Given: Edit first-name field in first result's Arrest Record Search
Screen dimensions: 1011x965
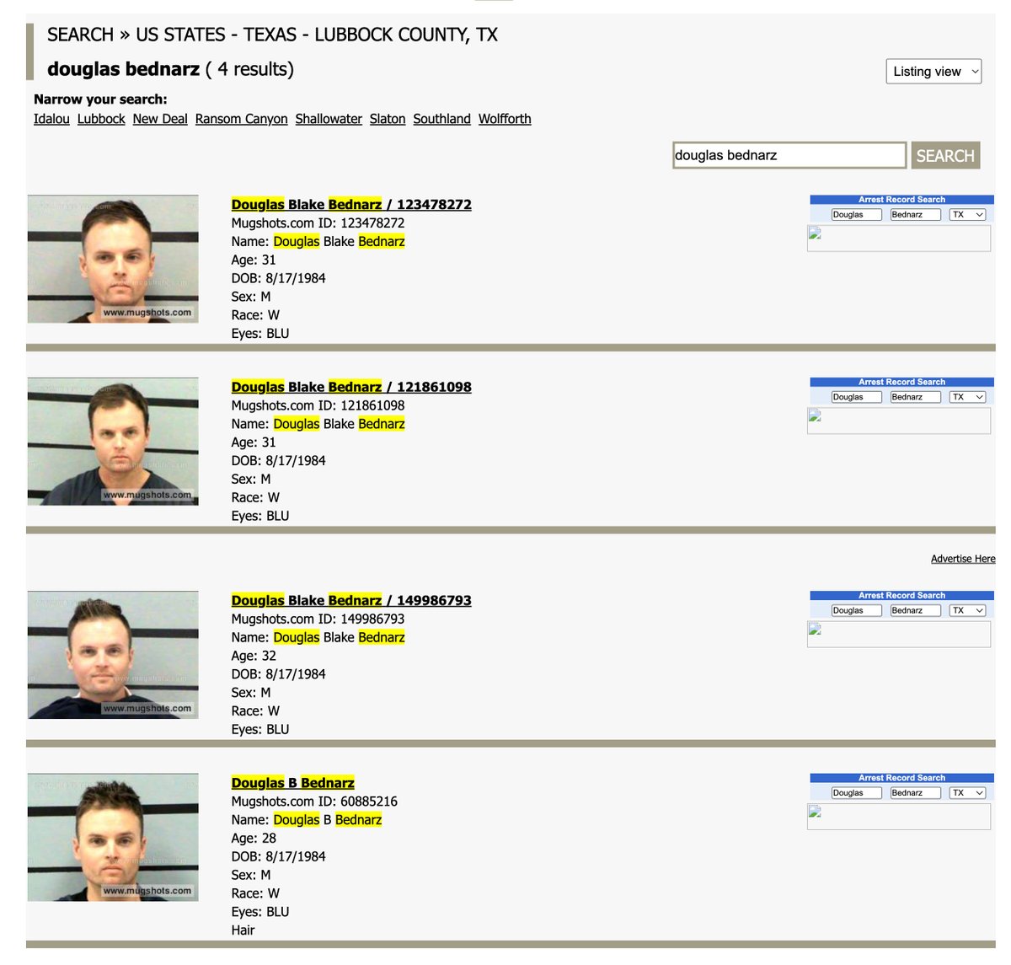Looking at the screenshot, I should coord(856,215).
